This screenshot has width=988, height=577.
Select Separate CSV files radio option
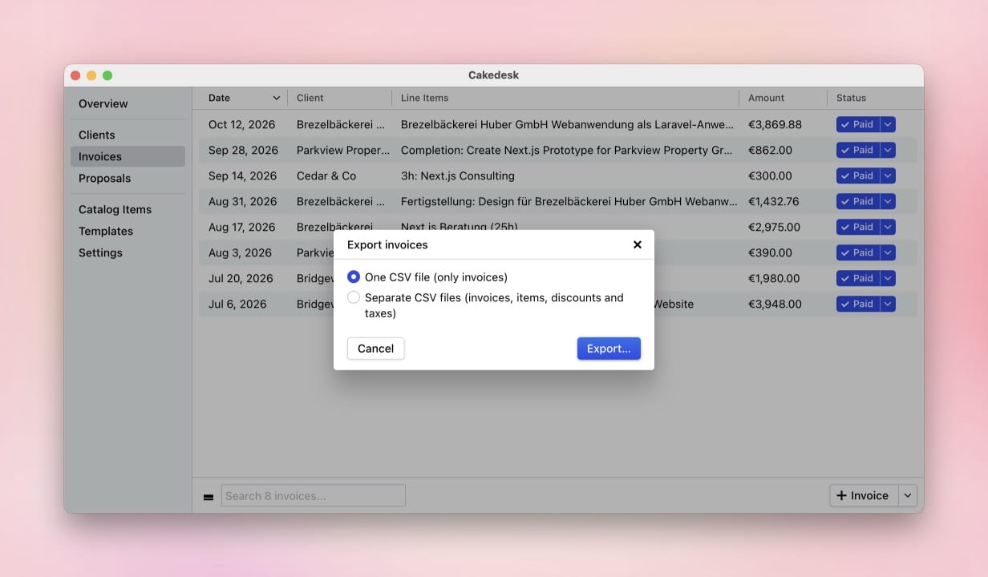pyautogui.click(x=354, y=297)
